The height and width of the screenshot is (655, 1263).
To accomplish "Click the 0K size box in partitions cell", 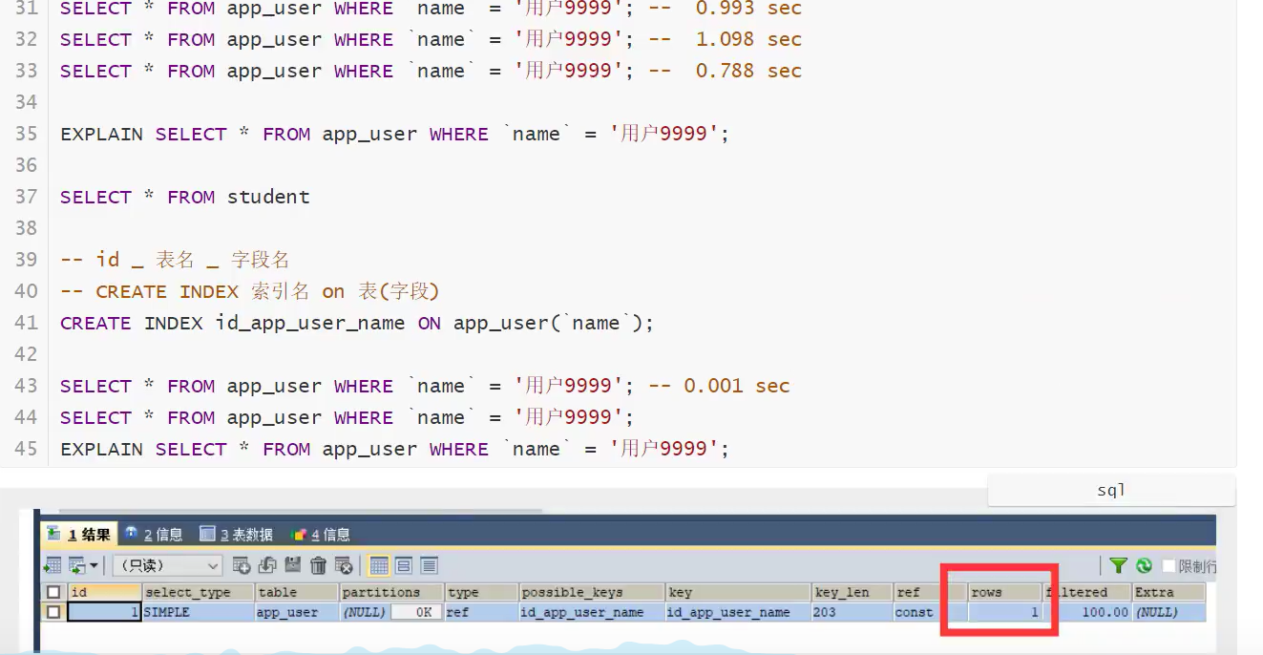I will click(416, 612).
